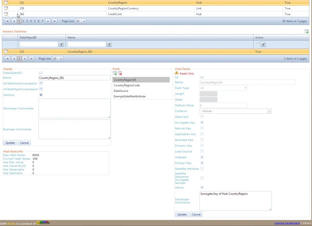Uncheck the IsActive checkbox
This screenshot has height=226, width=312.
click(41, 95)
